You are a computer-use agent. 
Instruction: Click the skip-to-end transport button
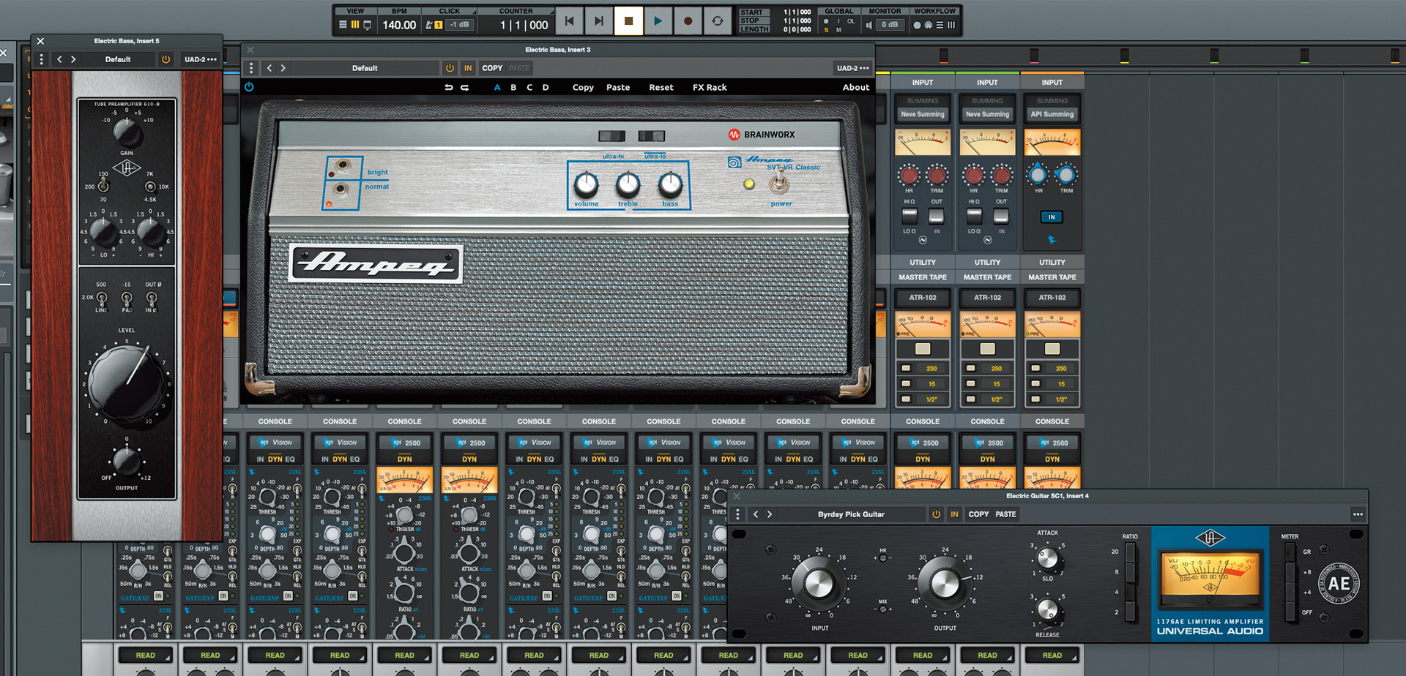click(x=598, y=21)
